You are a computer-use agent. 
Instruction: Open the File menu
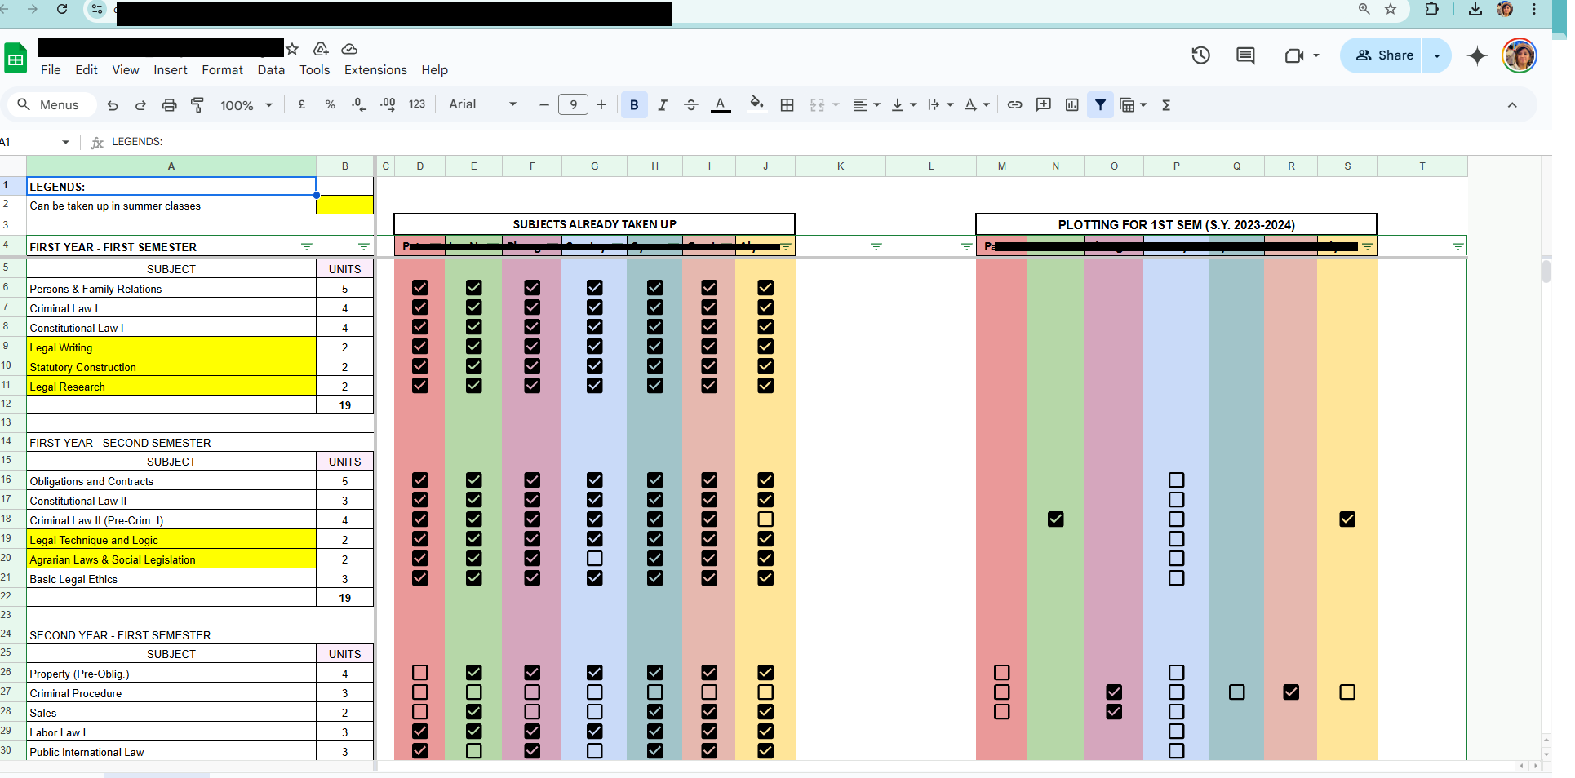point(51,70)
